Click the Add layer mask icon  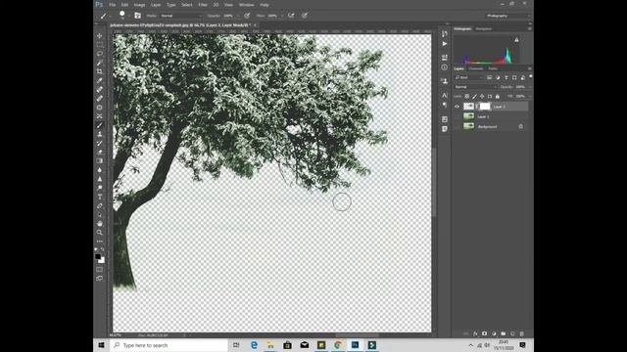(x=484, y=333)
